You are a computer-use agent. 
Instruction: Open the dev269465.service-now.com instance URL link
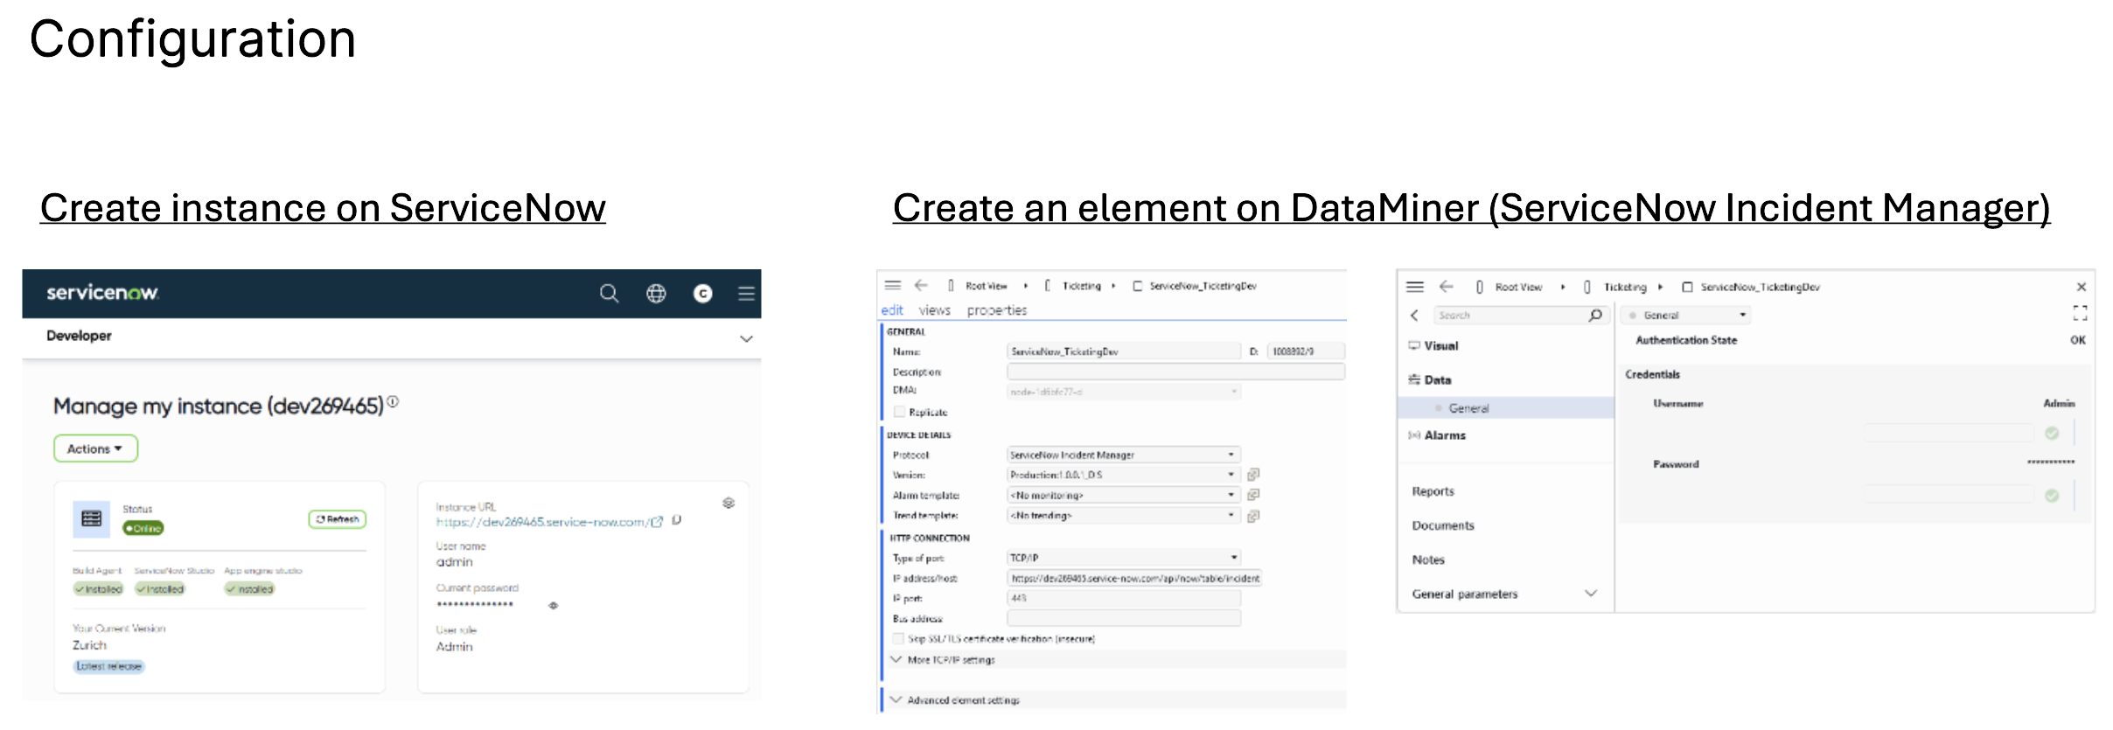point(541,522)
